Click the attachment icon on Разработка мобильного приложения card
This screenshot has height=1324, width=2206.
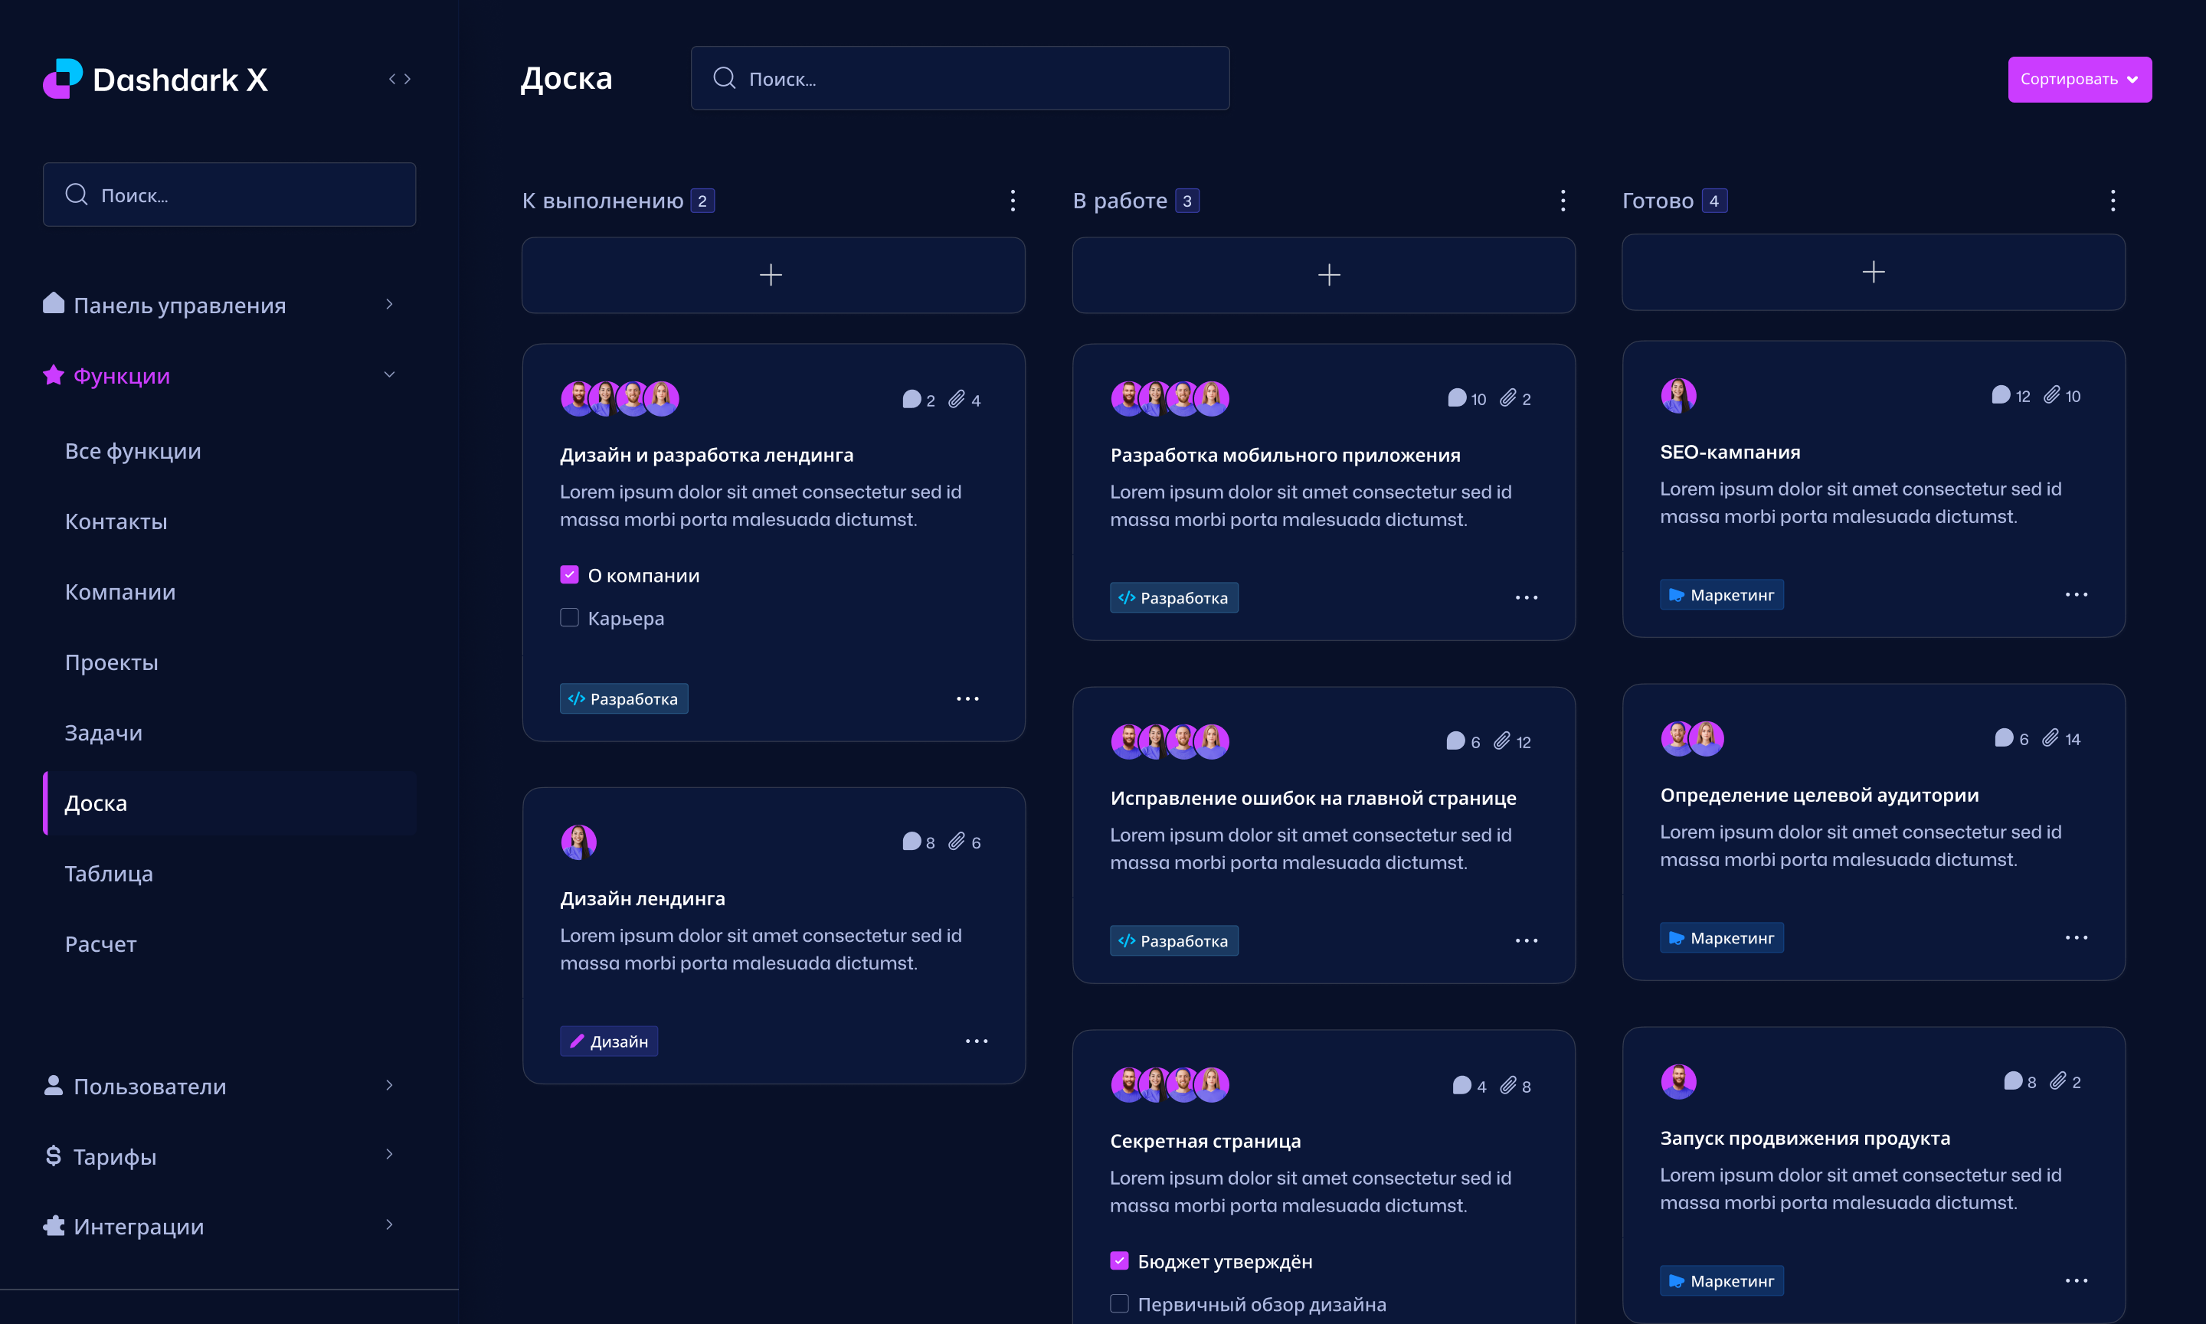[x=1507, y=398]
